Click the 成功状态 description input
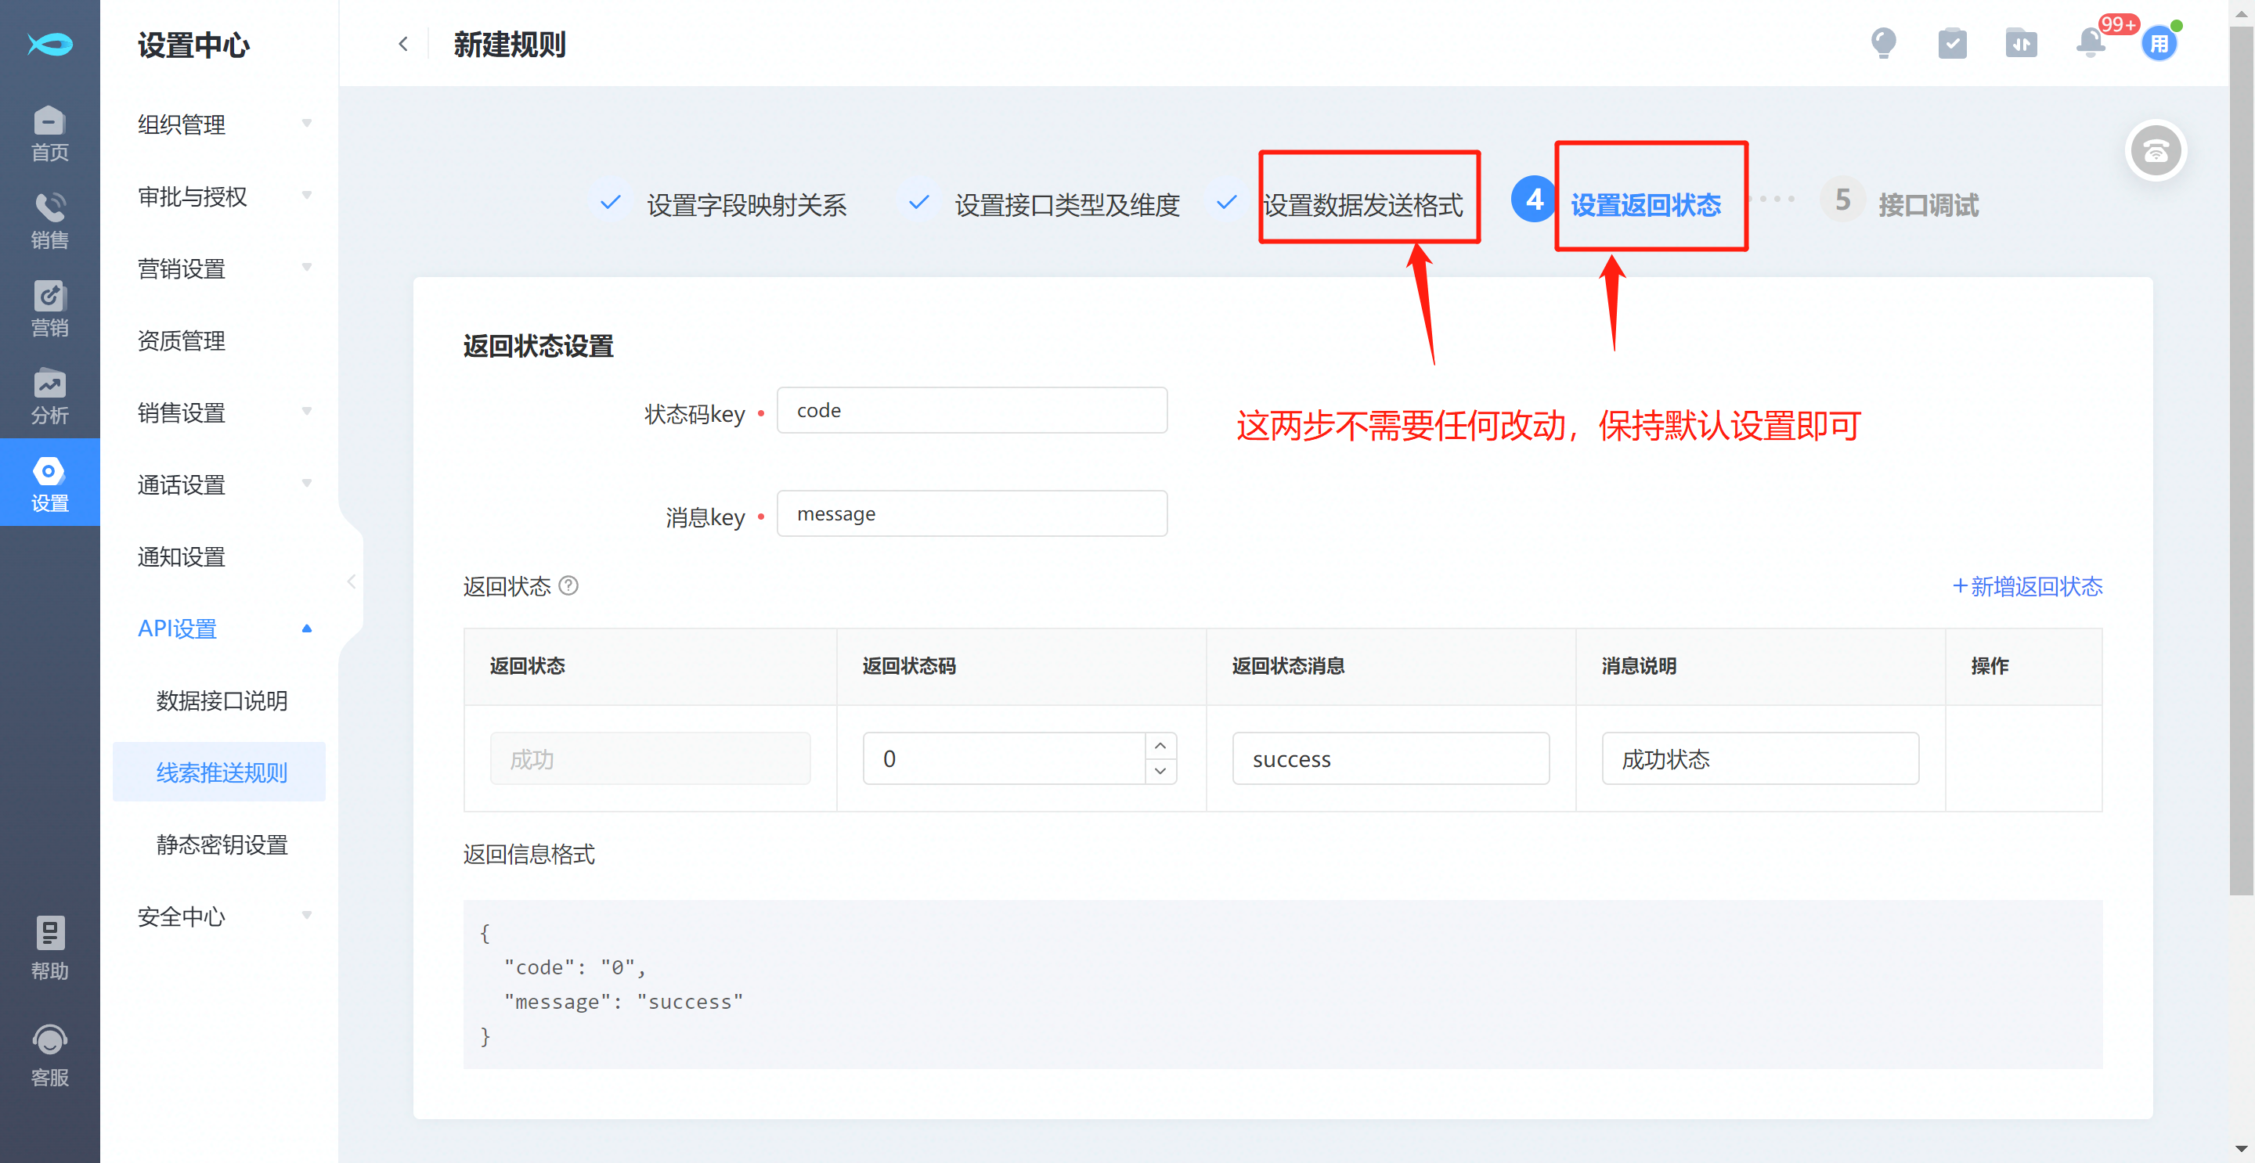The height and width of the screenshot is (1163, 2255). point(1759,758)
